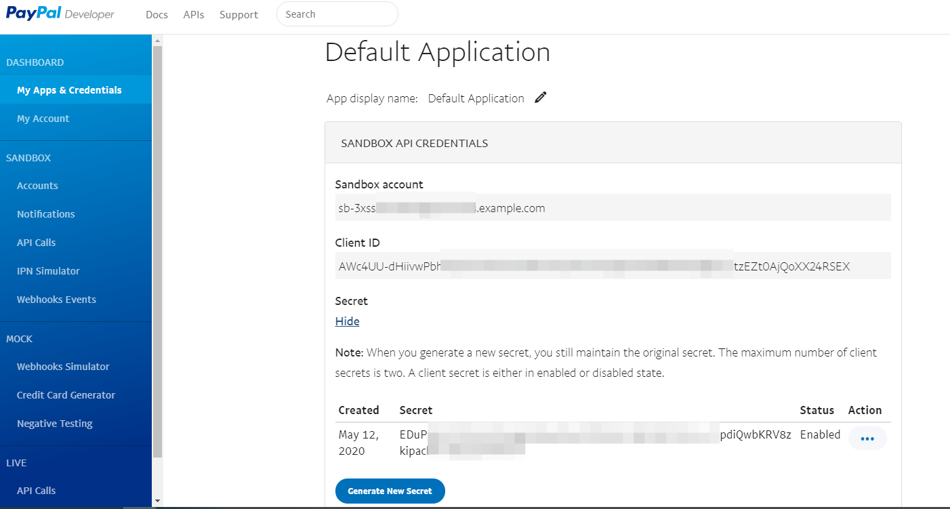
Task: Open the Credit Card Generator
Action: click(66, 395)
